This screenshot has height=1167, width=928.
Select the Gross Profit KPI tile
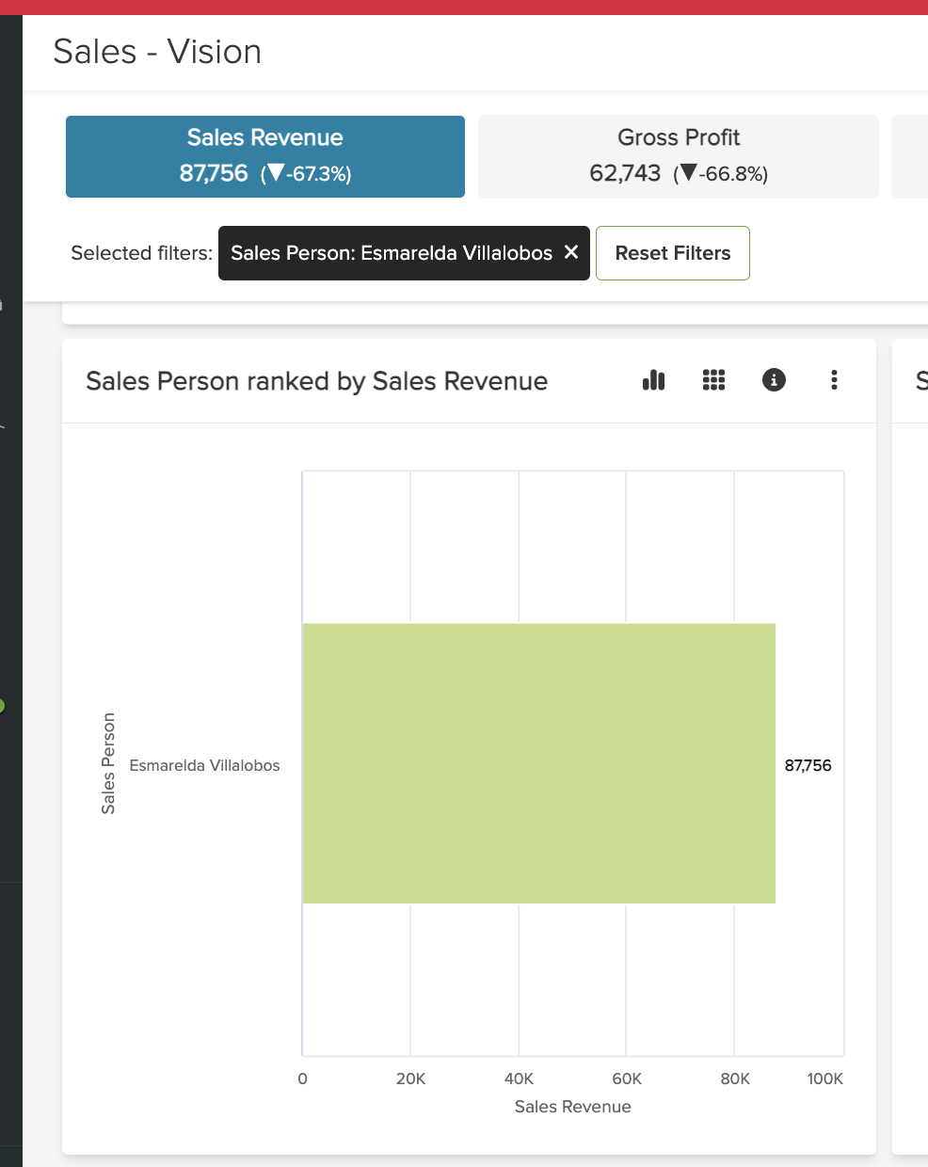pyautogui.click(x=678, y=156)
